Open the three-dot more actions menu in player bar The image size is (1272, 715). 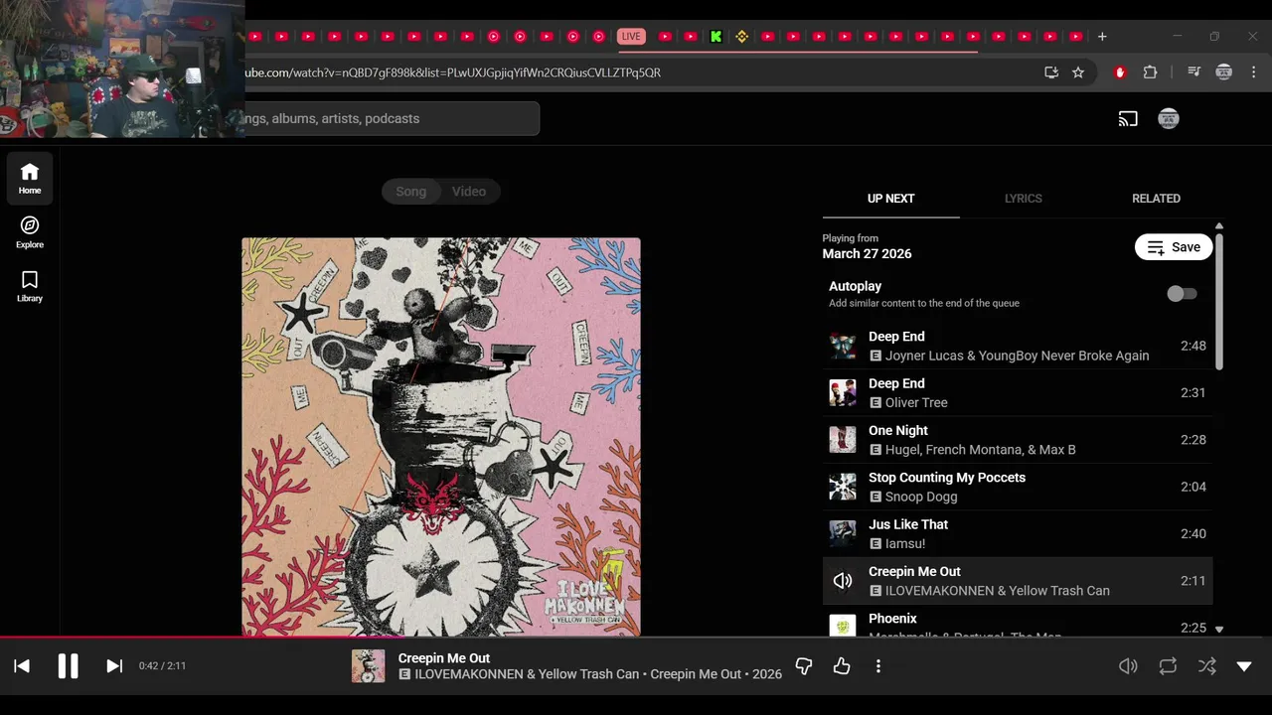[878, 666]
